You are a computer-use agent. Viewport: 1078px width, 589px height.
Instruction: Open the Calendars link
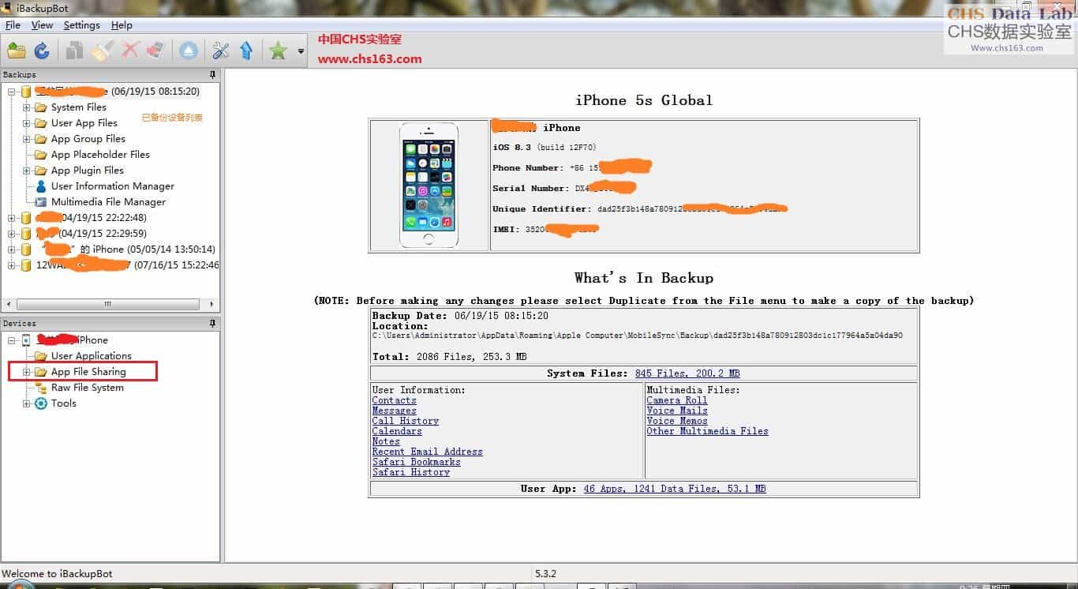[x=397, y=431]
